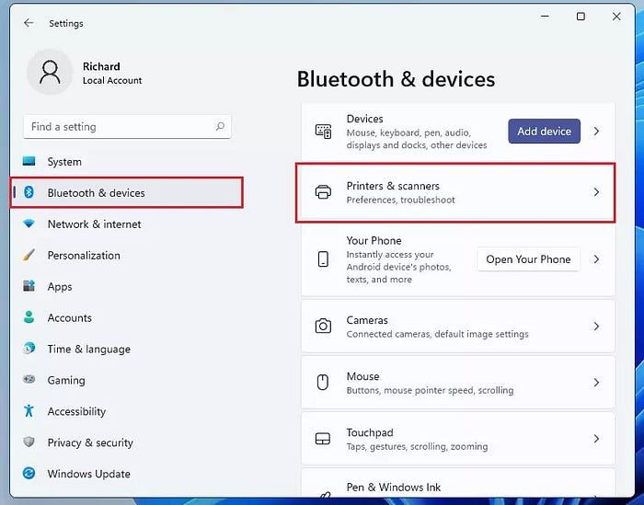Click the Privacy shield icon
The height and width of the screenshot is (505, 644).
coord(29,442)
